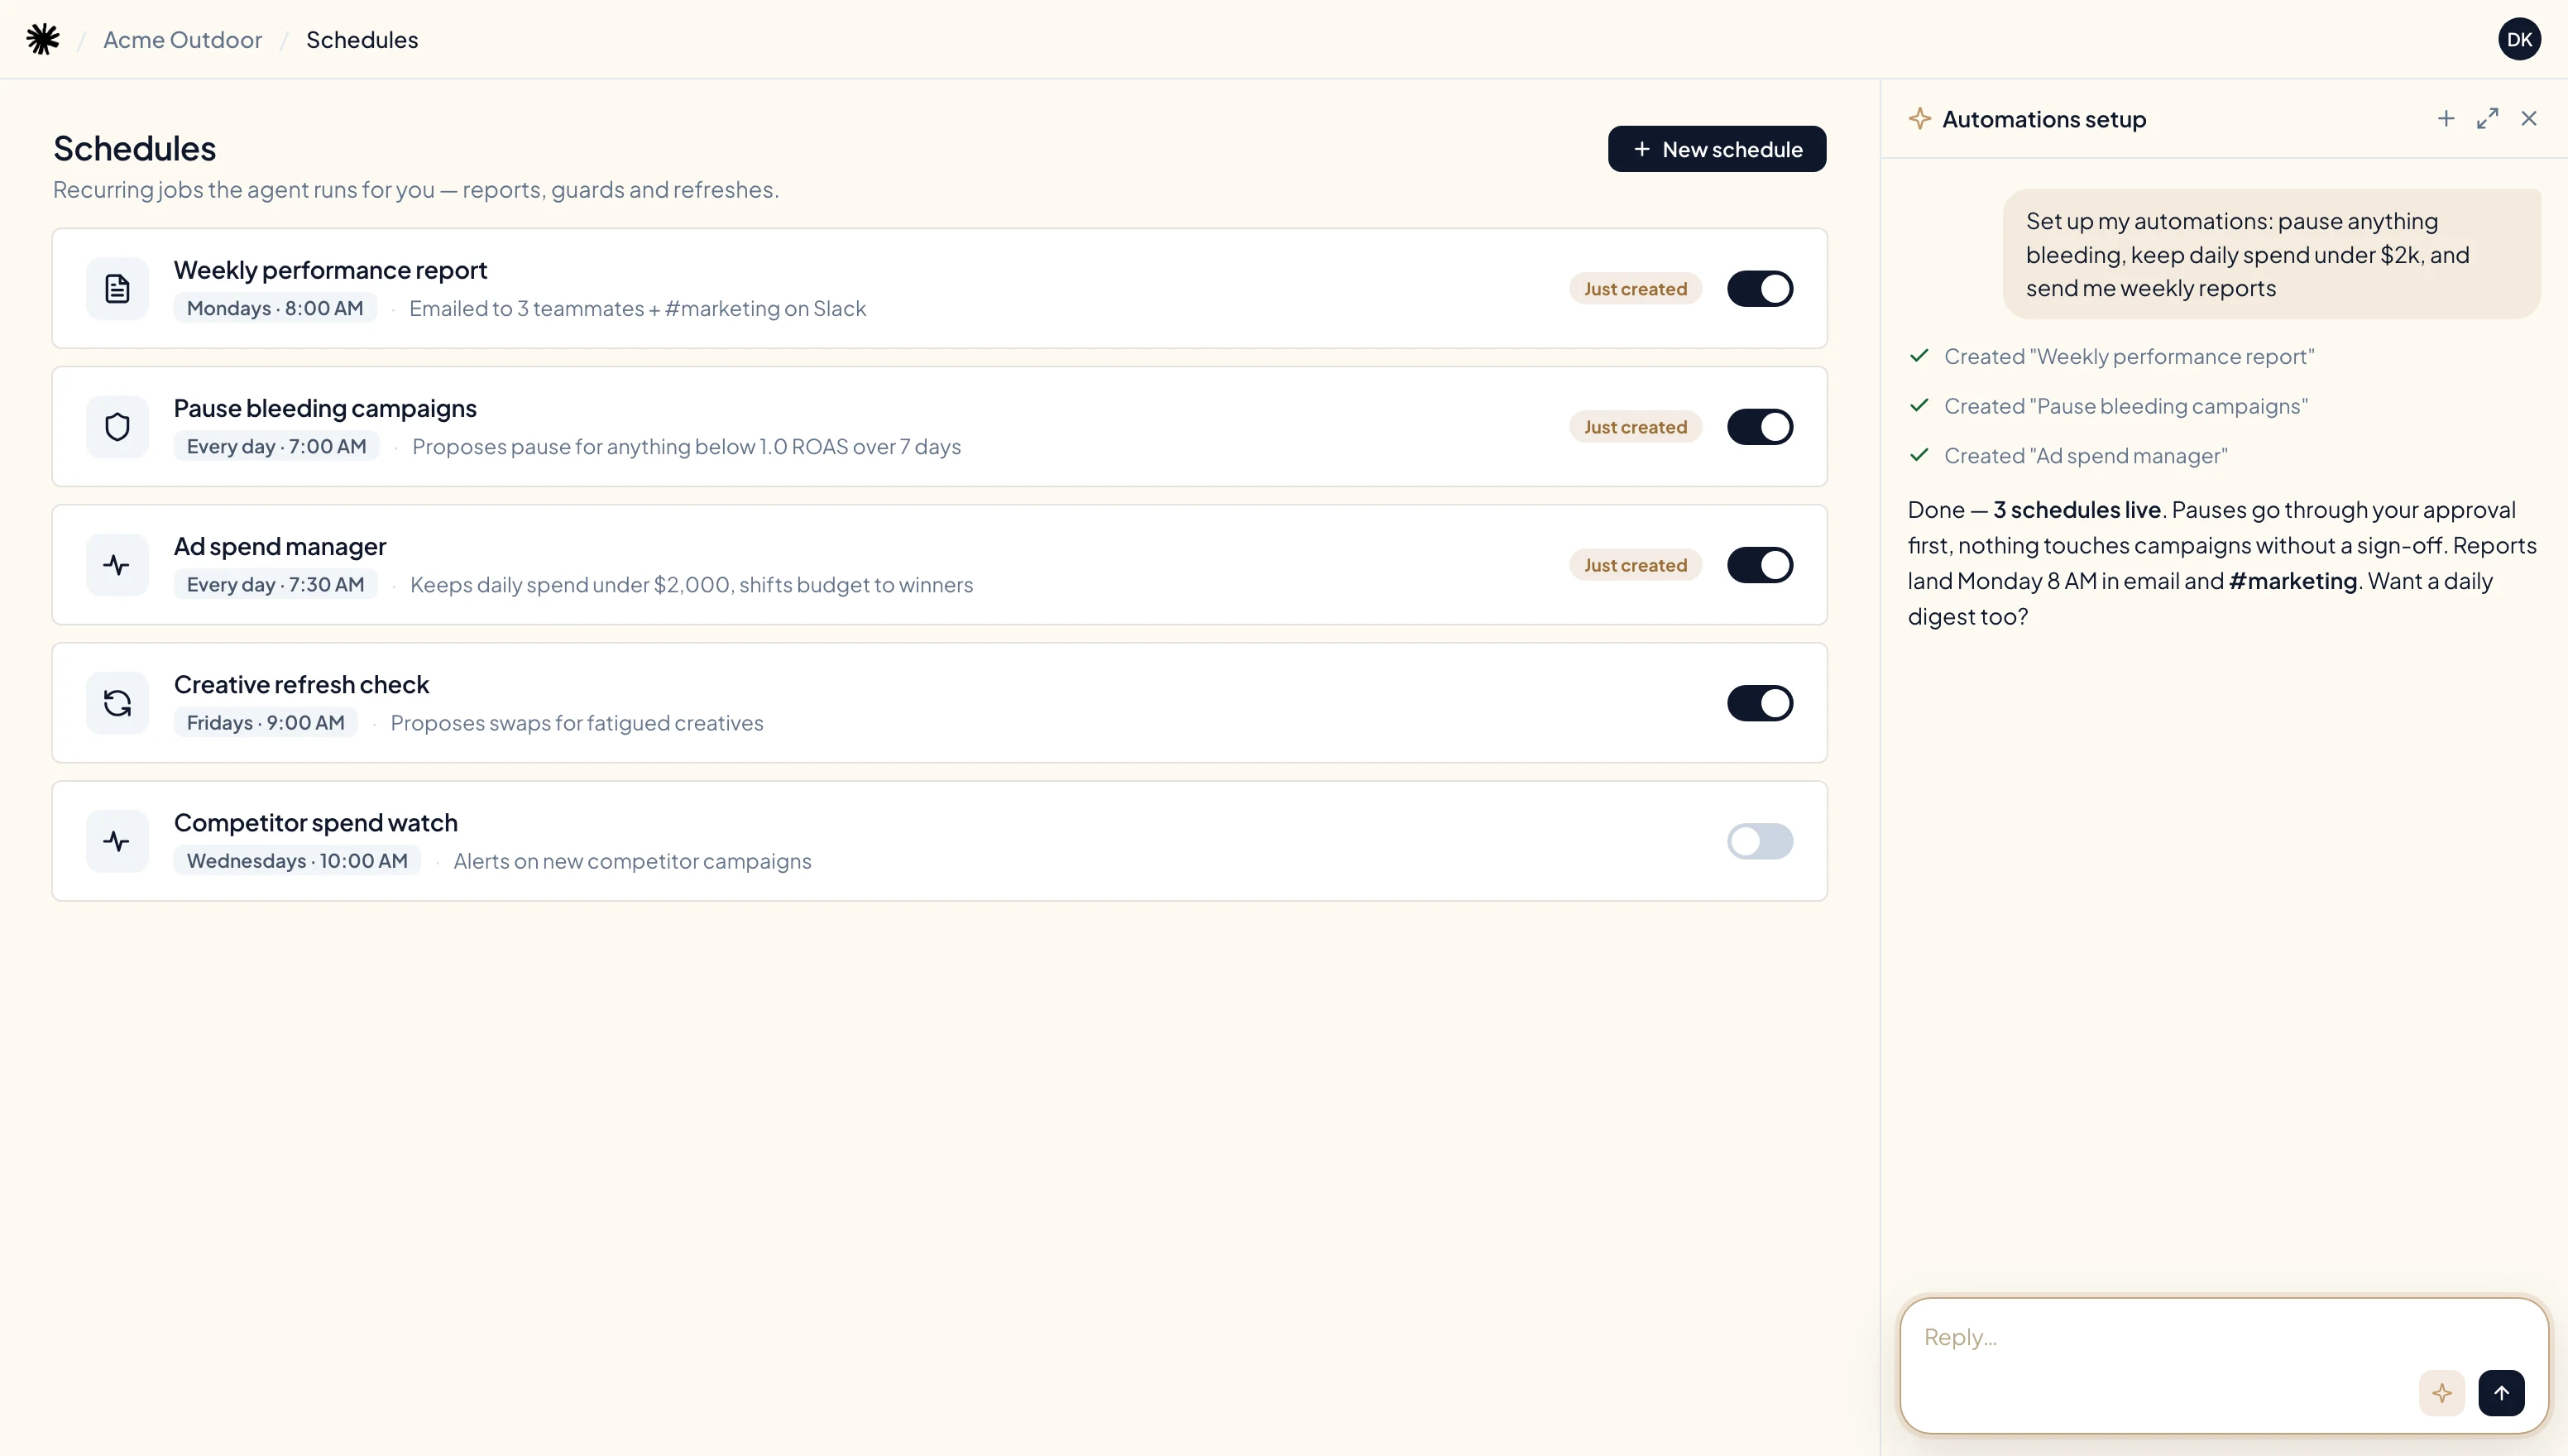Select the Schedules breadcrumb
This screenshot has width=2568, height=1456.
[x=362, y=39]
